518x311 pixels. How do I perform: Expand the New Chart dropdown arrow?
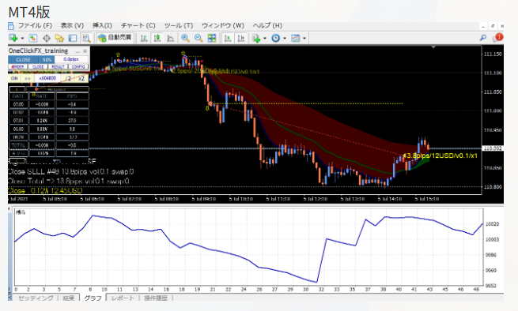22,39
